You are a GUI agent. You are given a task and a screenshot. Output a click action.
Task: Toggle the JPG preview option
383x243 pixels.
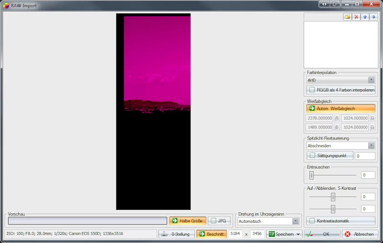(x=219, y=221)
